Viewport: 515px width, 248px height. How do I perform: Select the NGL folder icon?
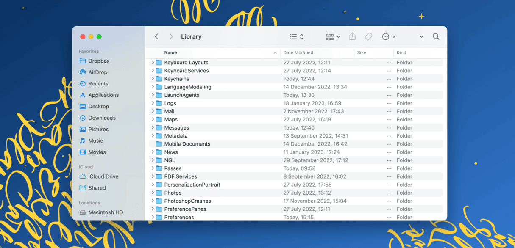159,160
